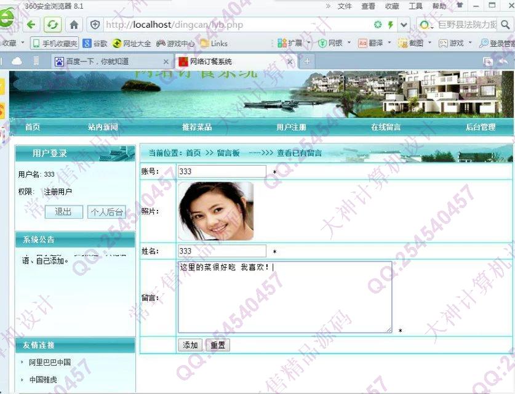Click inside the 留言 message textarea

285,297
